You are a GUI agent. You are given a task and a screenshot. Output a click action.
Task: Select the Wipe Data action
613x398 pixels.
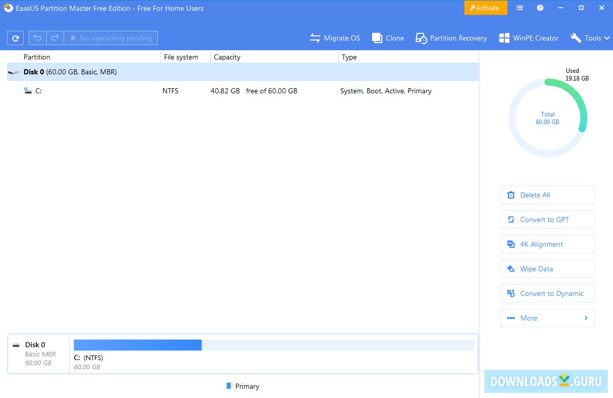[x=548, y=269]
